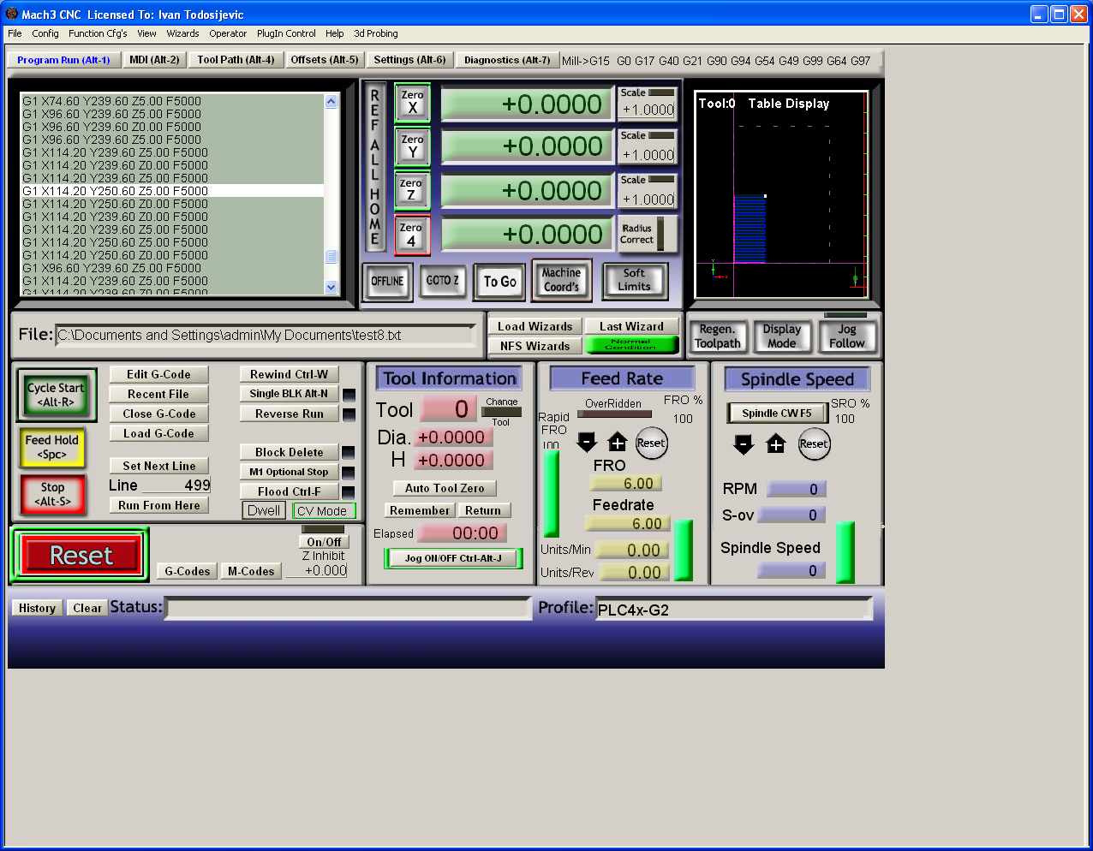
Task: Click the X axis DRO value field
Action: click(x=527, y=104)
